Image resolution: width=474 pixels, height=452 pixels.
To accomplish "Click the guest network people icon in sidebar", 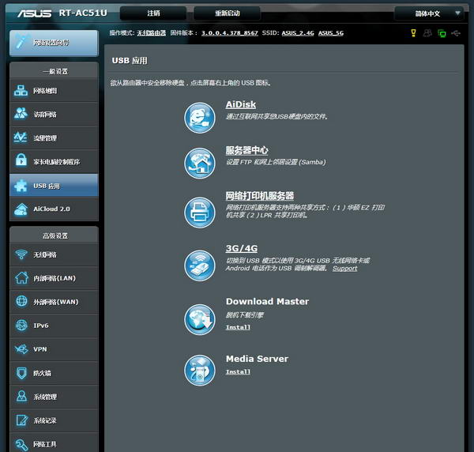I will click(x=21, y=114).
